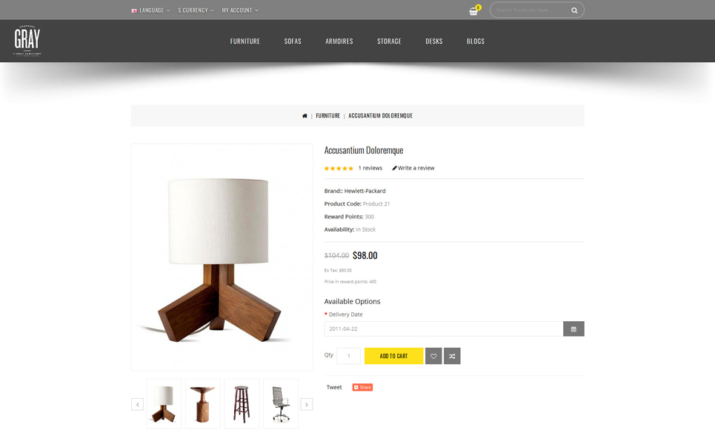Expand the My Account menu
Image resolution: width=715 pixels, height=444 pixels.
pyautogui.click(x=240, y=10)
